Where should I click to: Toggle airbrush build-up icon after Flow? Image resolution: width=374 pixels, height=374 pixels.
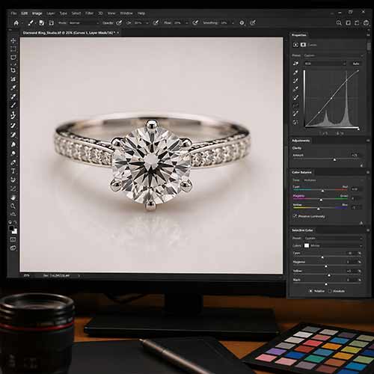click(195, 23)
